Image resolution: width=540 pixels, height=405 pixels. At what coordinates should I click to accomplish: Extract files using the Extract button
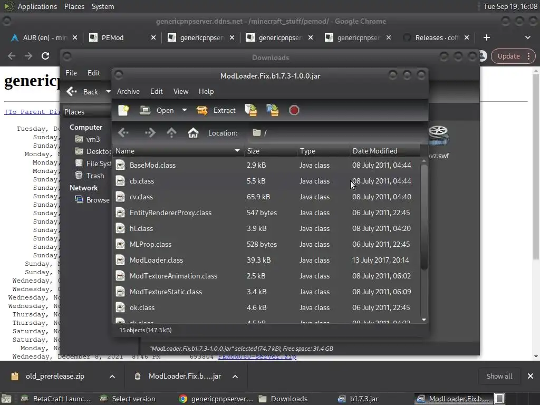(216, 110)
